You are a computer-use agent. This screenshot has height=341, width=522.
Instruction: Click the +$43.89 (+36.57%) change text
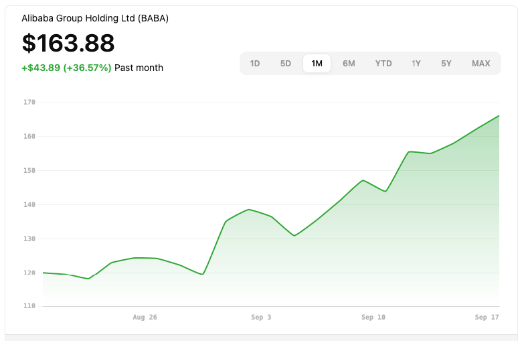(x=66, y=68)
